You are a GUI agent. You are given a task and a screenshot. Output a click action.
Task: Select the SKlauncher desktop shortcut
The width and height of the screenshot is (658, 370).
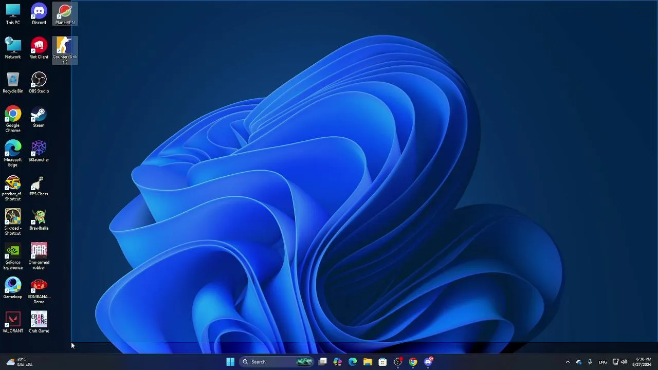[39, 152]
